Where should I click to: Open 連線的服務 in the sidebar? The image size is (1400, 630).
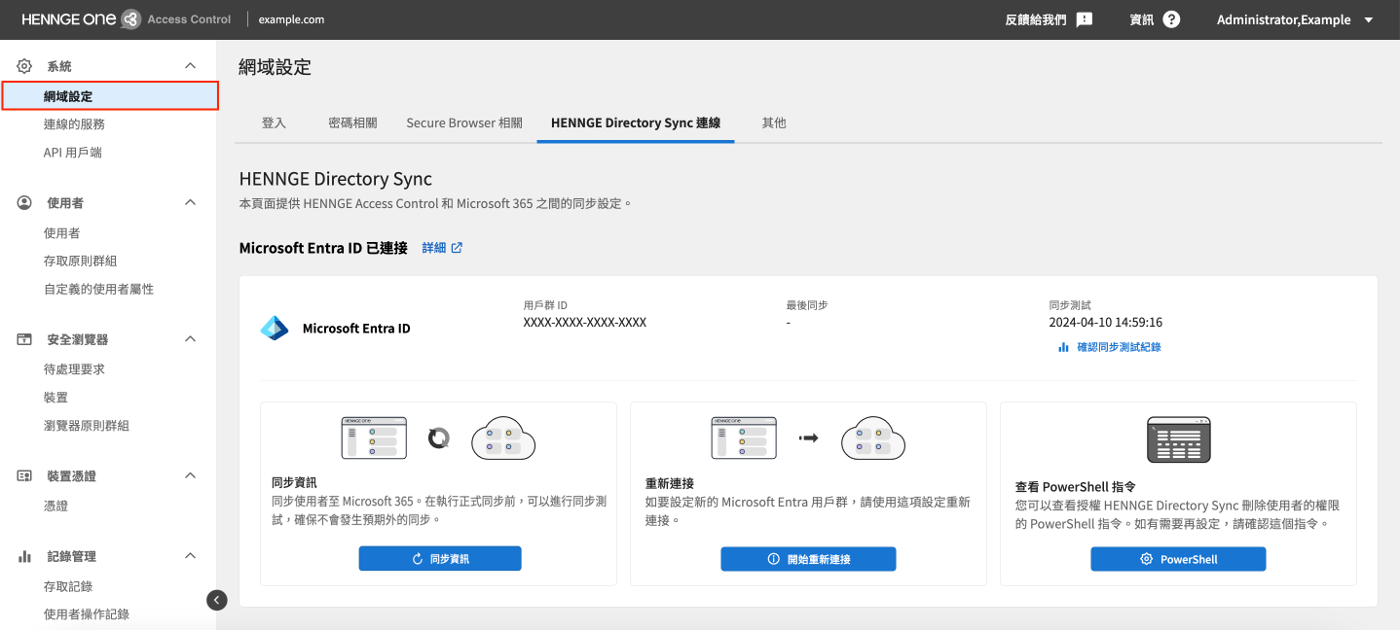pos(74,124)
